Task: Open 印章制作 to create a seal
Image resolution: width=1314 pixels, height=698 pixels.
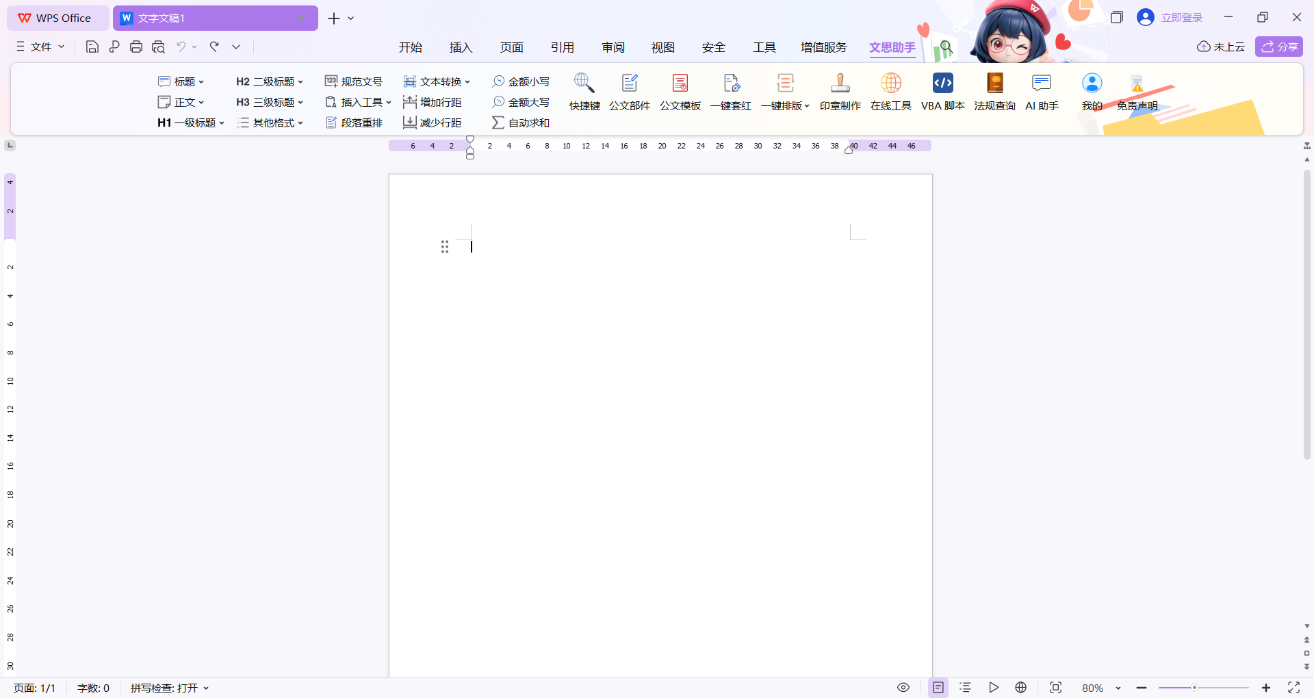Action: [x=840, y=92]
